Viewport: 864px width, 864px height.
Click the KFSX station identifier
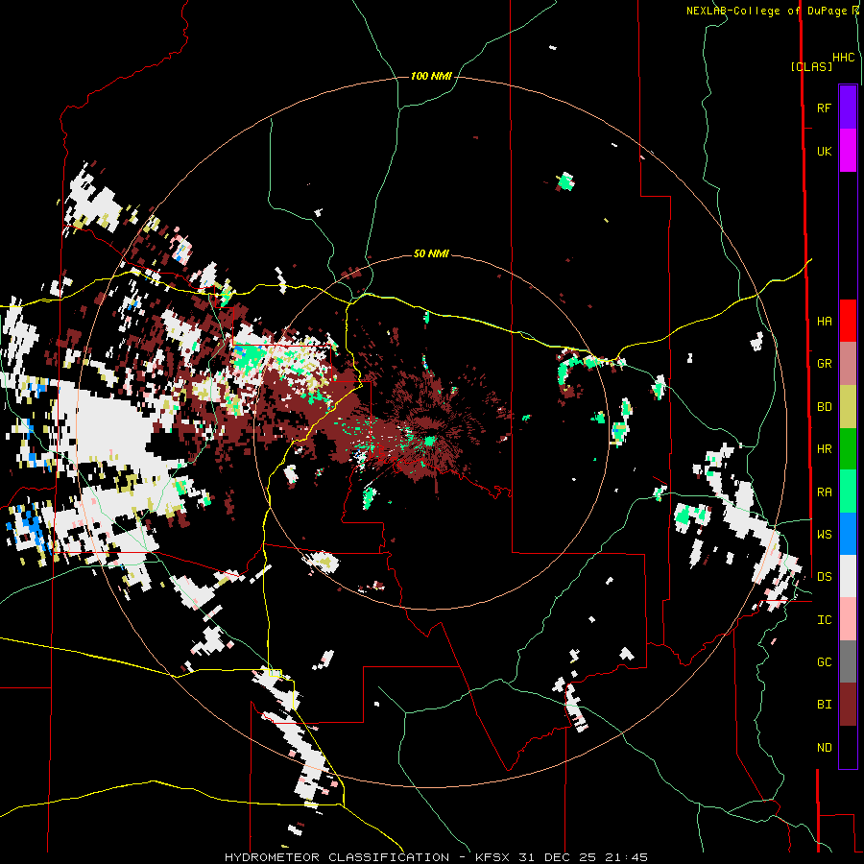492,857
